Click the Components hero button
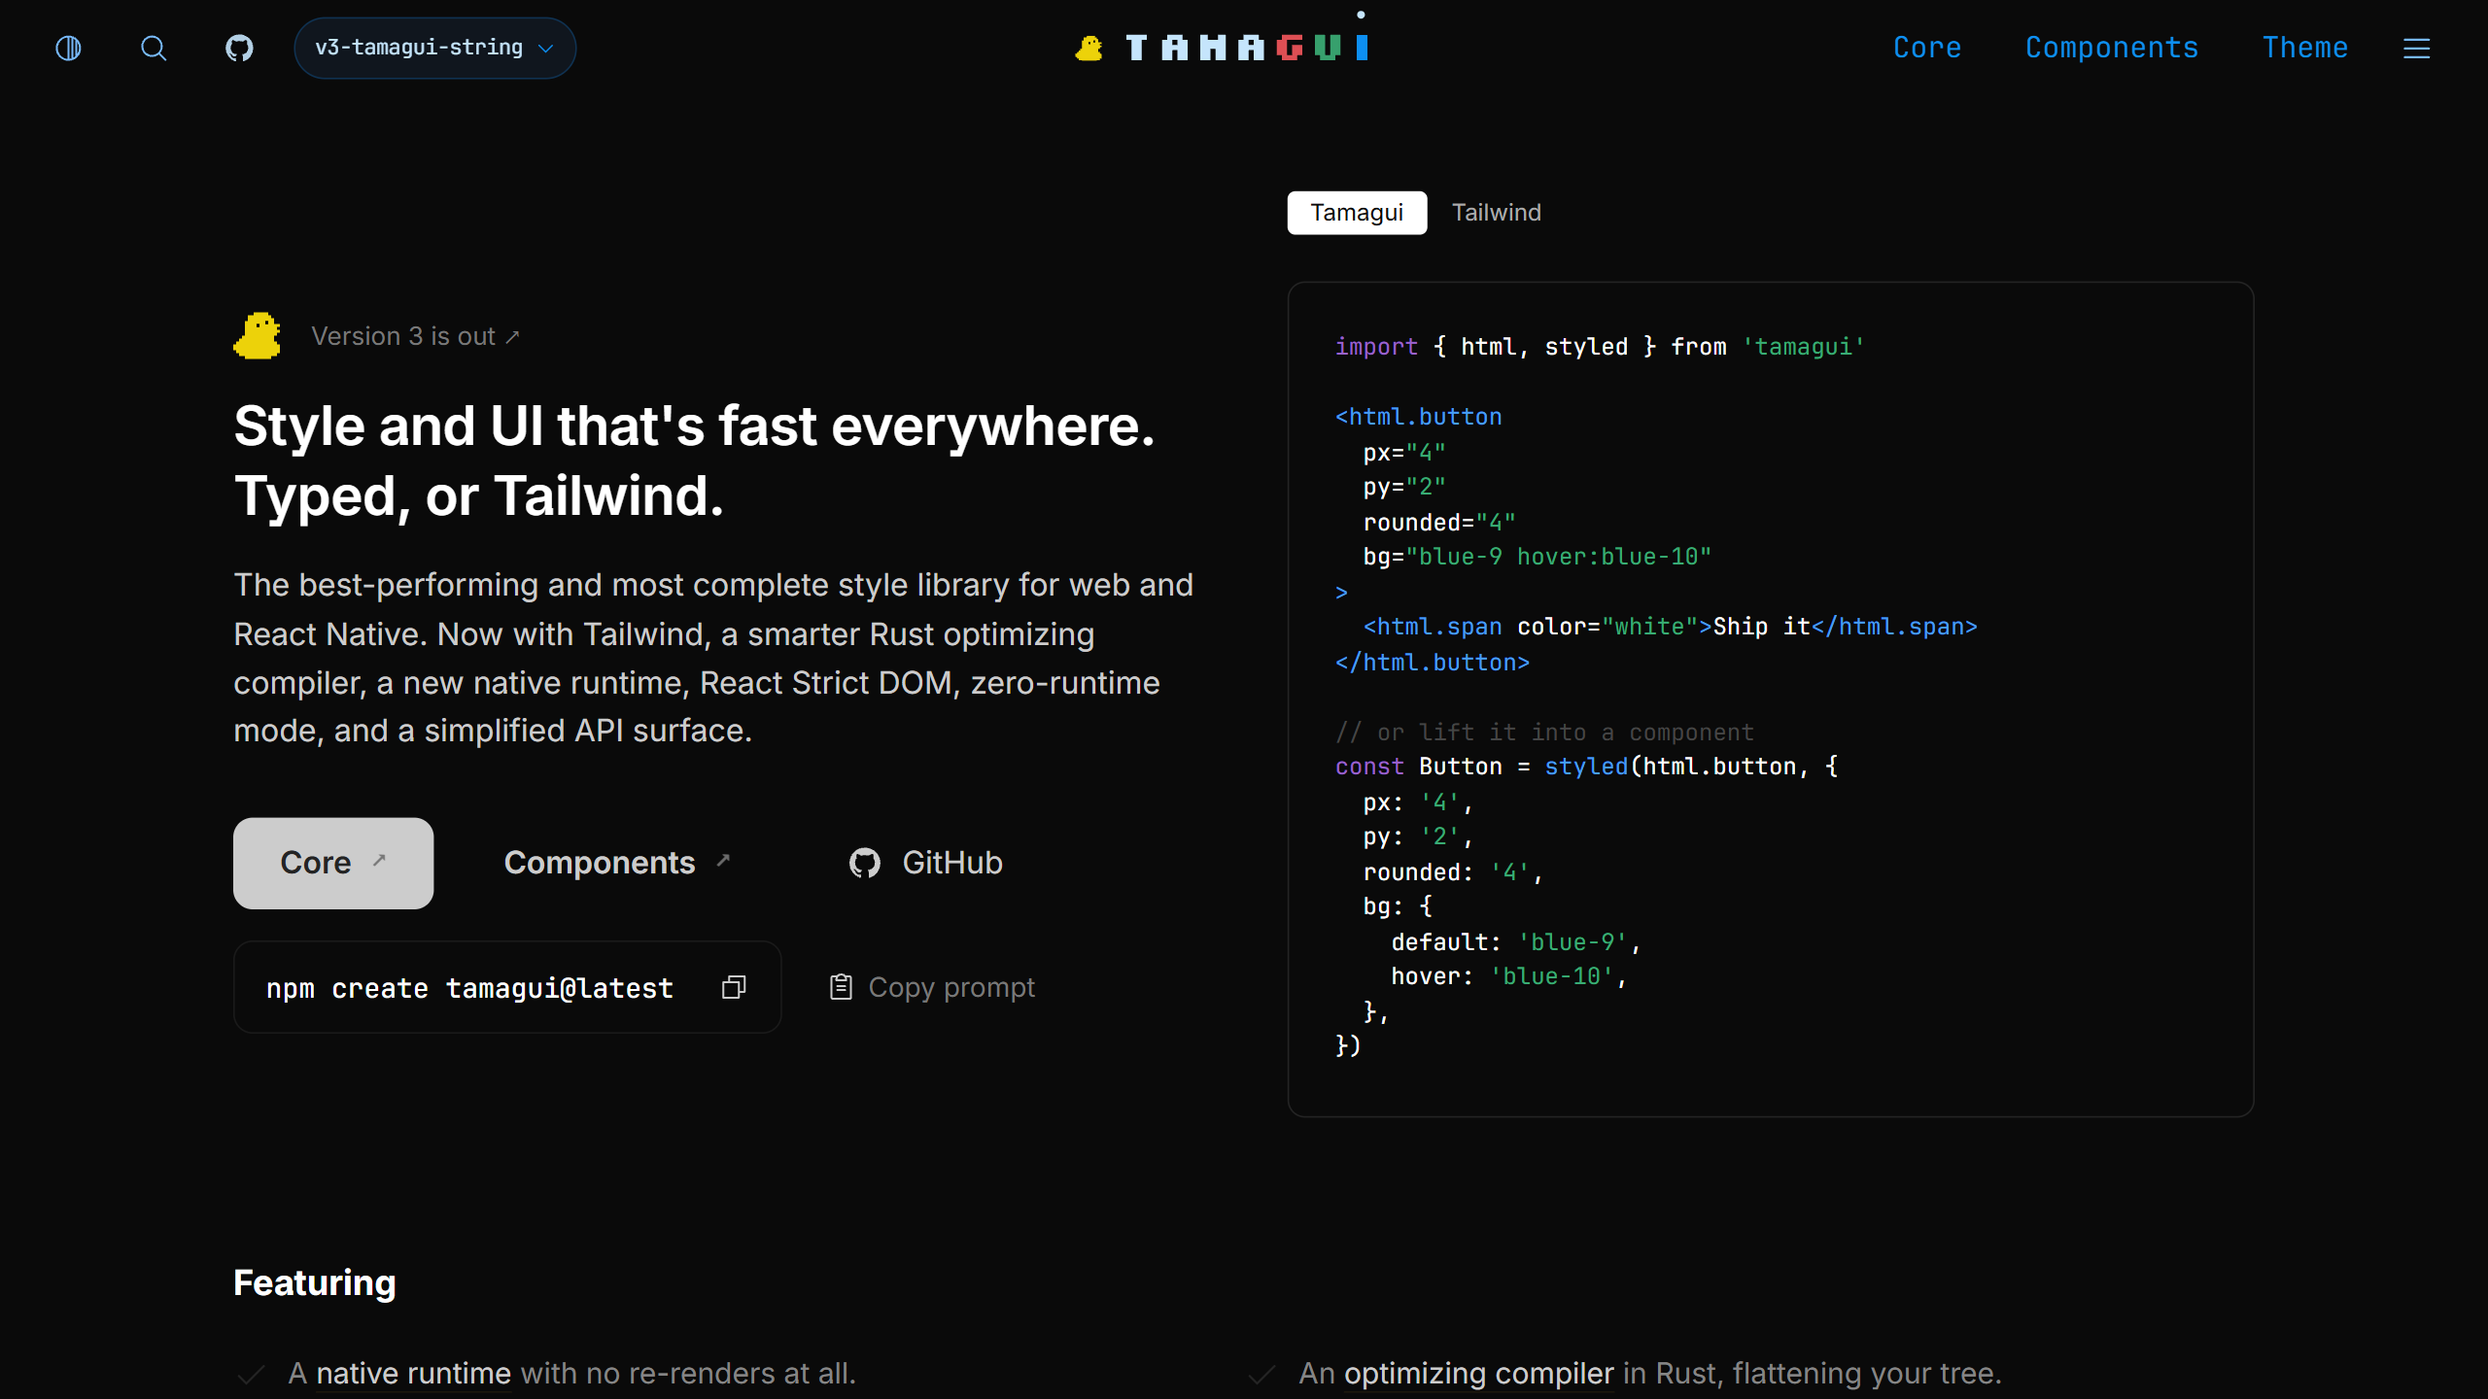Viewport: 2488px width, 1399px height. point(616,863)
